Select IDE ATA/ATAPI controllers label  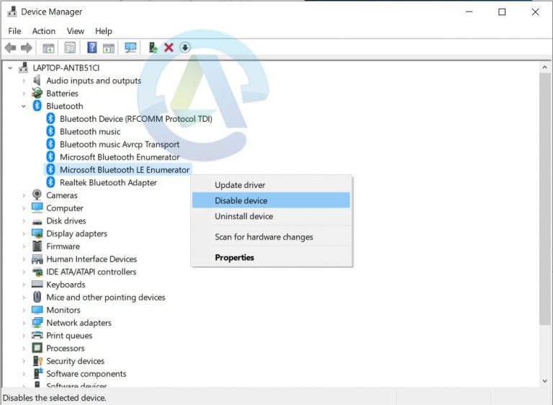(x=91, y=272)
